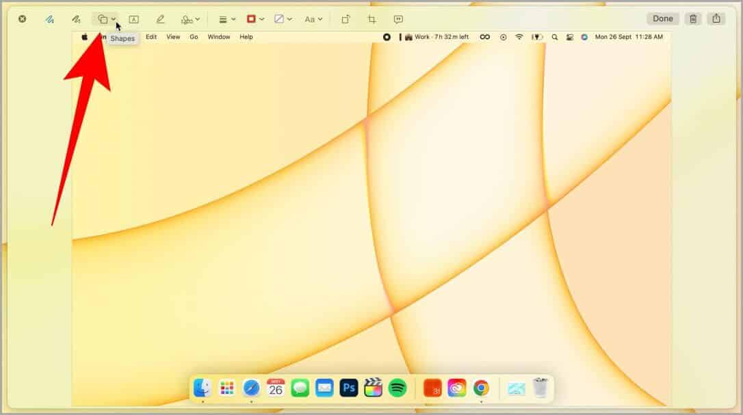The width and height of the screenshot is (743, 415).
Task: Click the Image Description speech bubble icon
Action: tap(398, 19)
